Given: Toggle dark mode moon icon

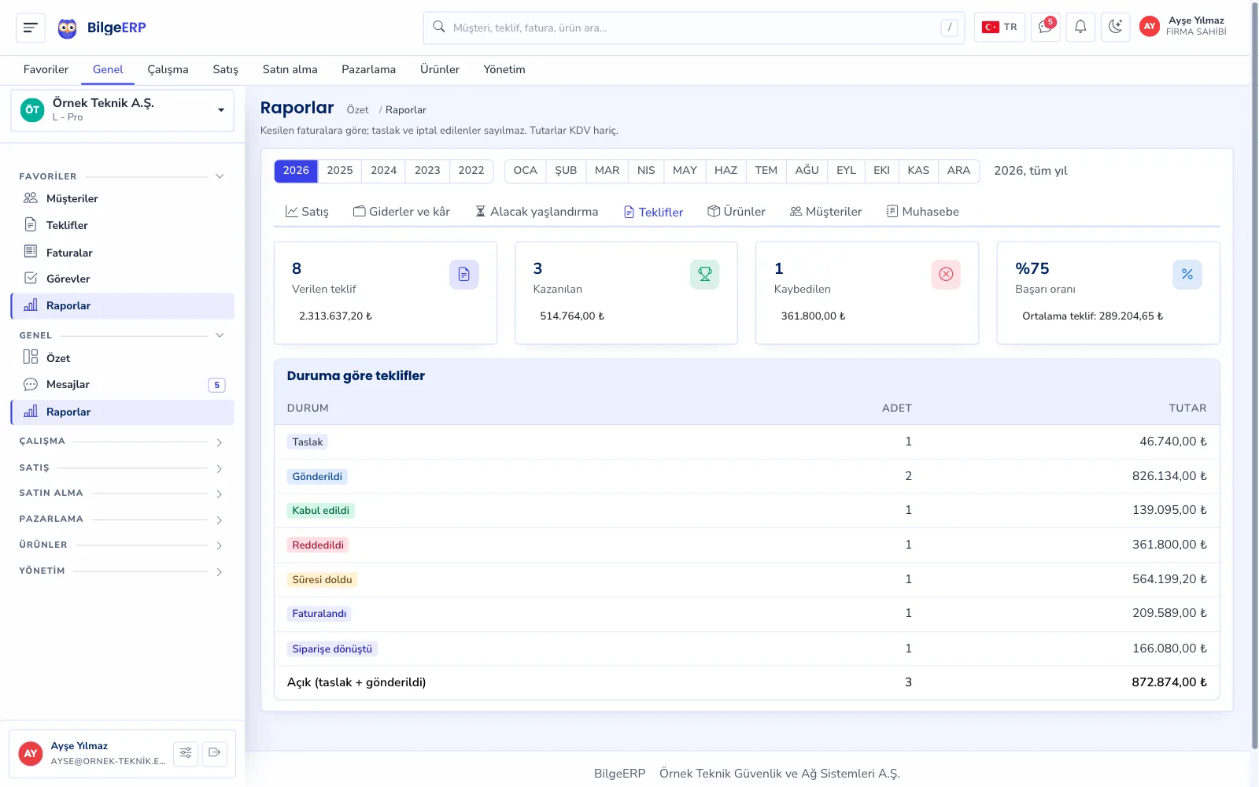Looking at the screenshot, I should (1115, 28).
